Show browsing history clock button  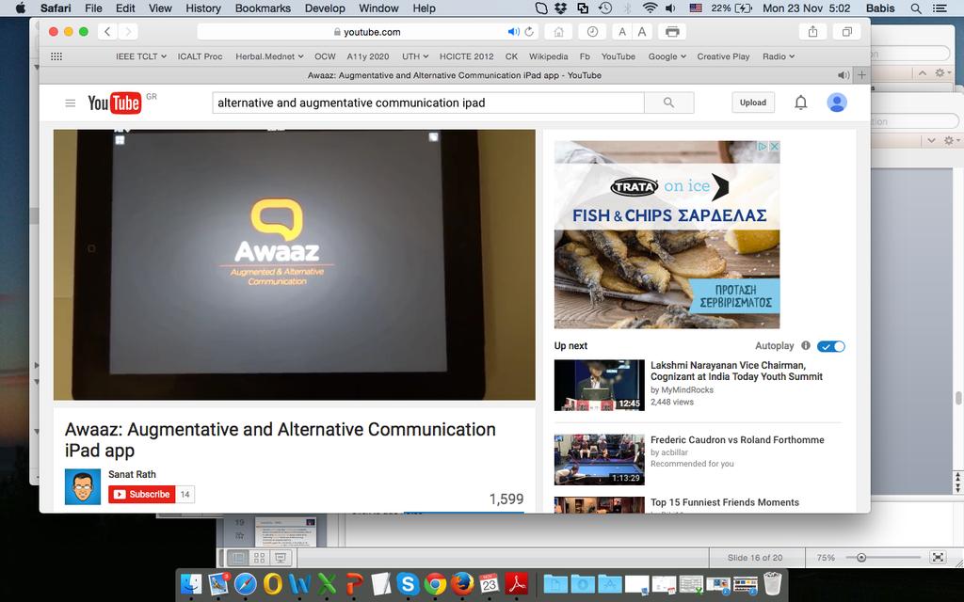(x=593, y=32)
